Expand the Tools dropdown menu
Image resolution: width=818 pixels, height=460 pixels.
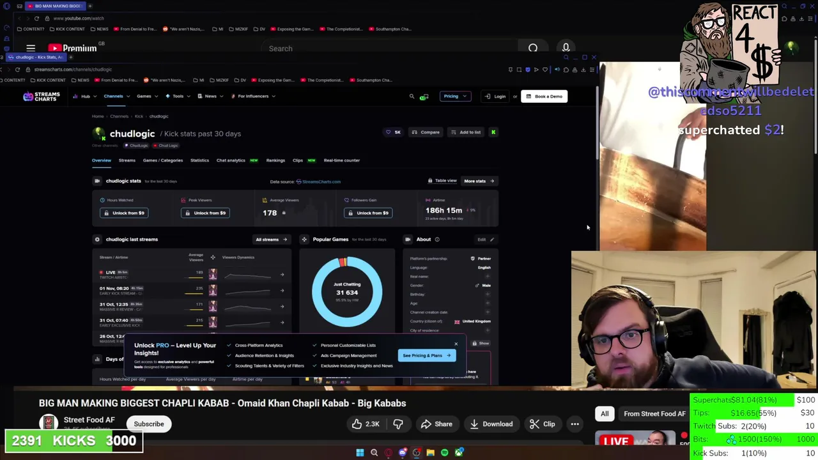(178, 96)
